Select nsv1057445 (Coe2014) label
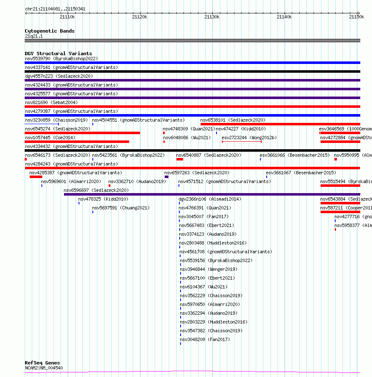 point(50,138)
